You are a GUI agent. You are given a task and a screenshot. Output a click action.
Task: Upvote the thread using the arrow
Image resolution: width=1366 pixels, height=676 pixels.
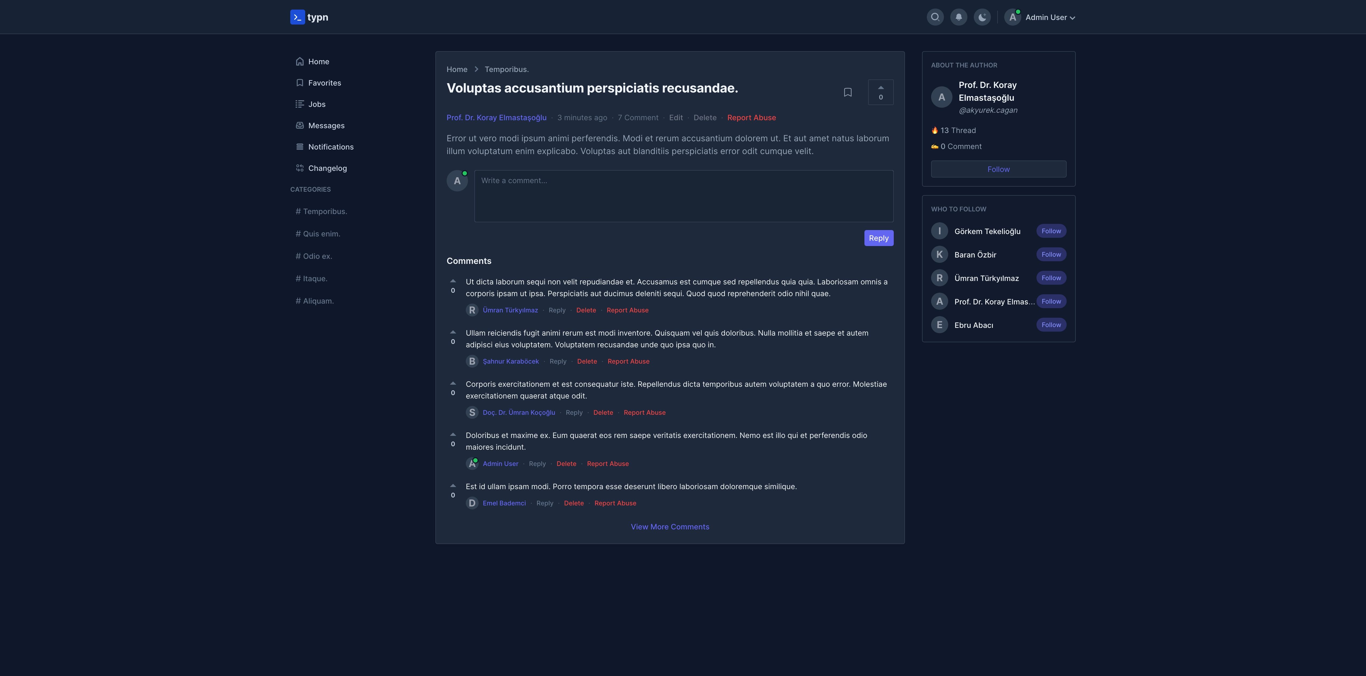click(880, 88)
